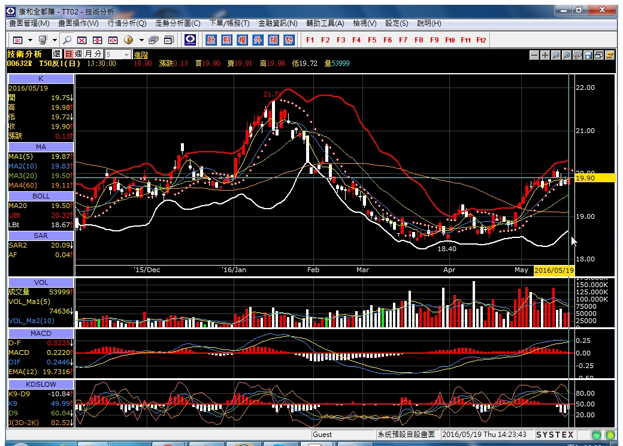Click the blue 股 stock button
Image resolution: width=623 pixels, height=446 pixels.
tap(211, 40)
